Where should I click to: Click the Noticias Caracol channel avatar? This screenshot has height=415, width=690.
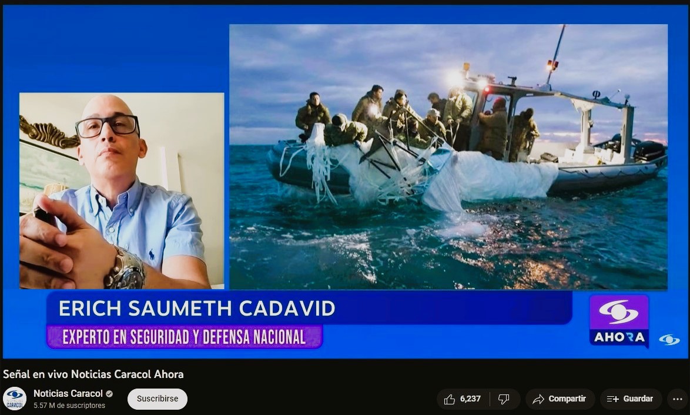(15, 399)
